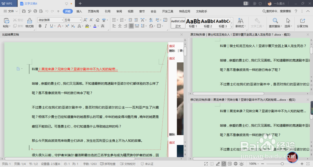Decrease font size with the A- icon
313x167 pixels.
tap(91, 20)
